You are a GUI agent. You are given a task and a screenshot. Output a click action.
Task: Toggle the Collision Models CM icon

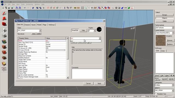tap(126, 8)
